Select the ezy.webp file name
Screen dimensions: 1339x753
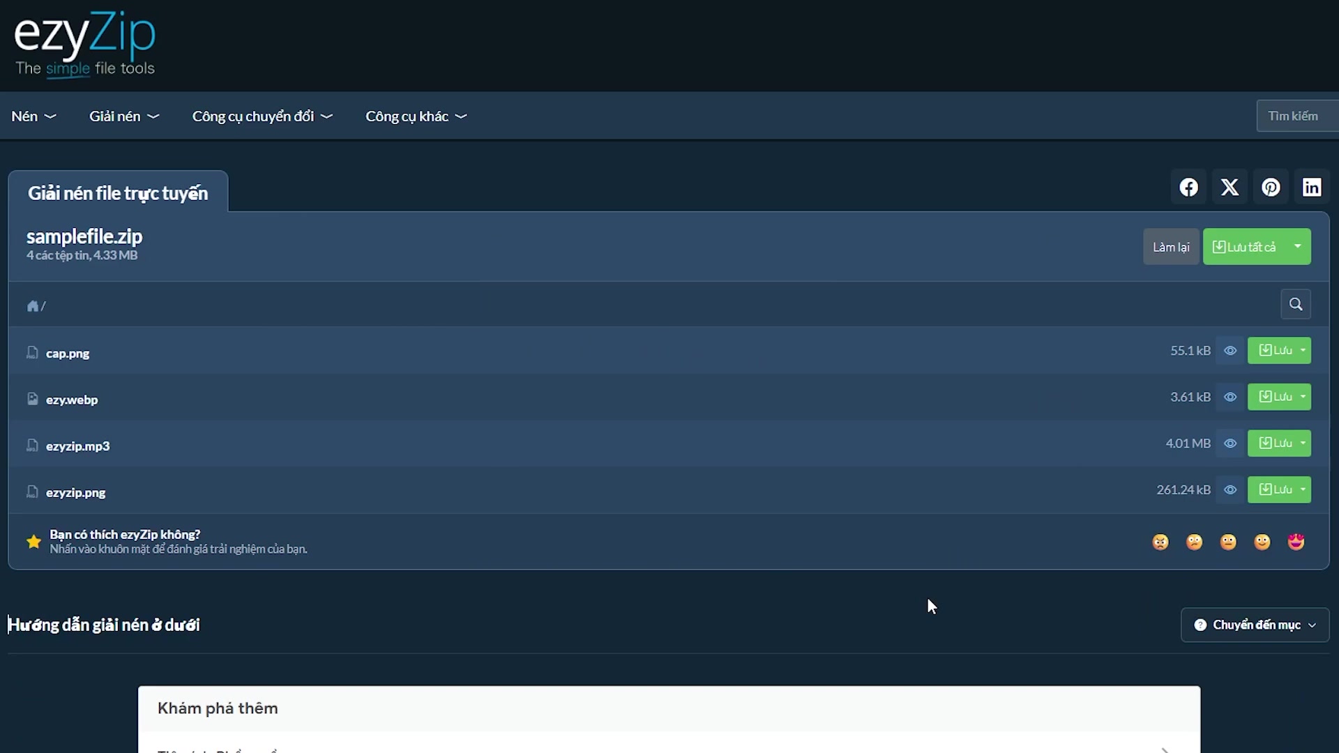(72, 400)
